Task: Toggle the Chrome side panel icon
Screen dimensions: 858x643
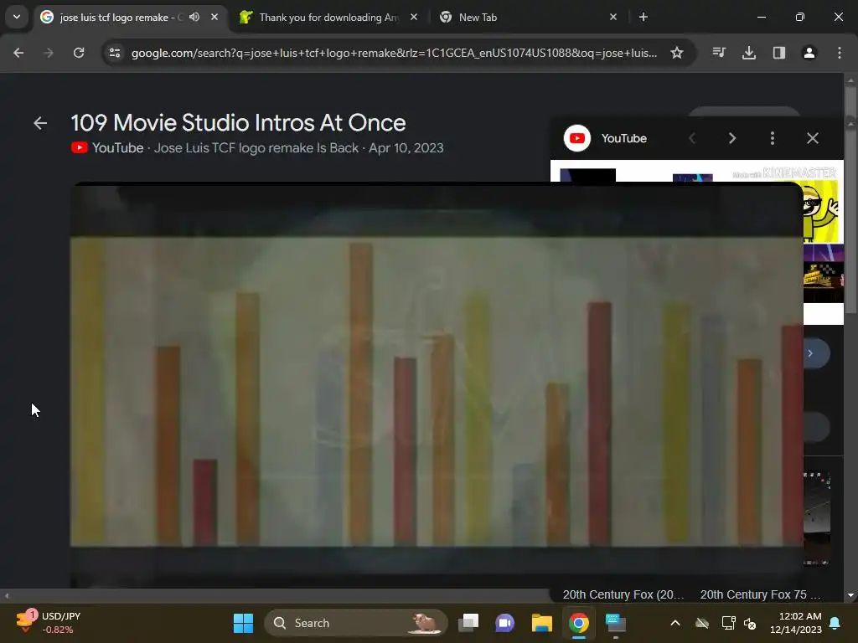Action: click(x=779, y=53)
